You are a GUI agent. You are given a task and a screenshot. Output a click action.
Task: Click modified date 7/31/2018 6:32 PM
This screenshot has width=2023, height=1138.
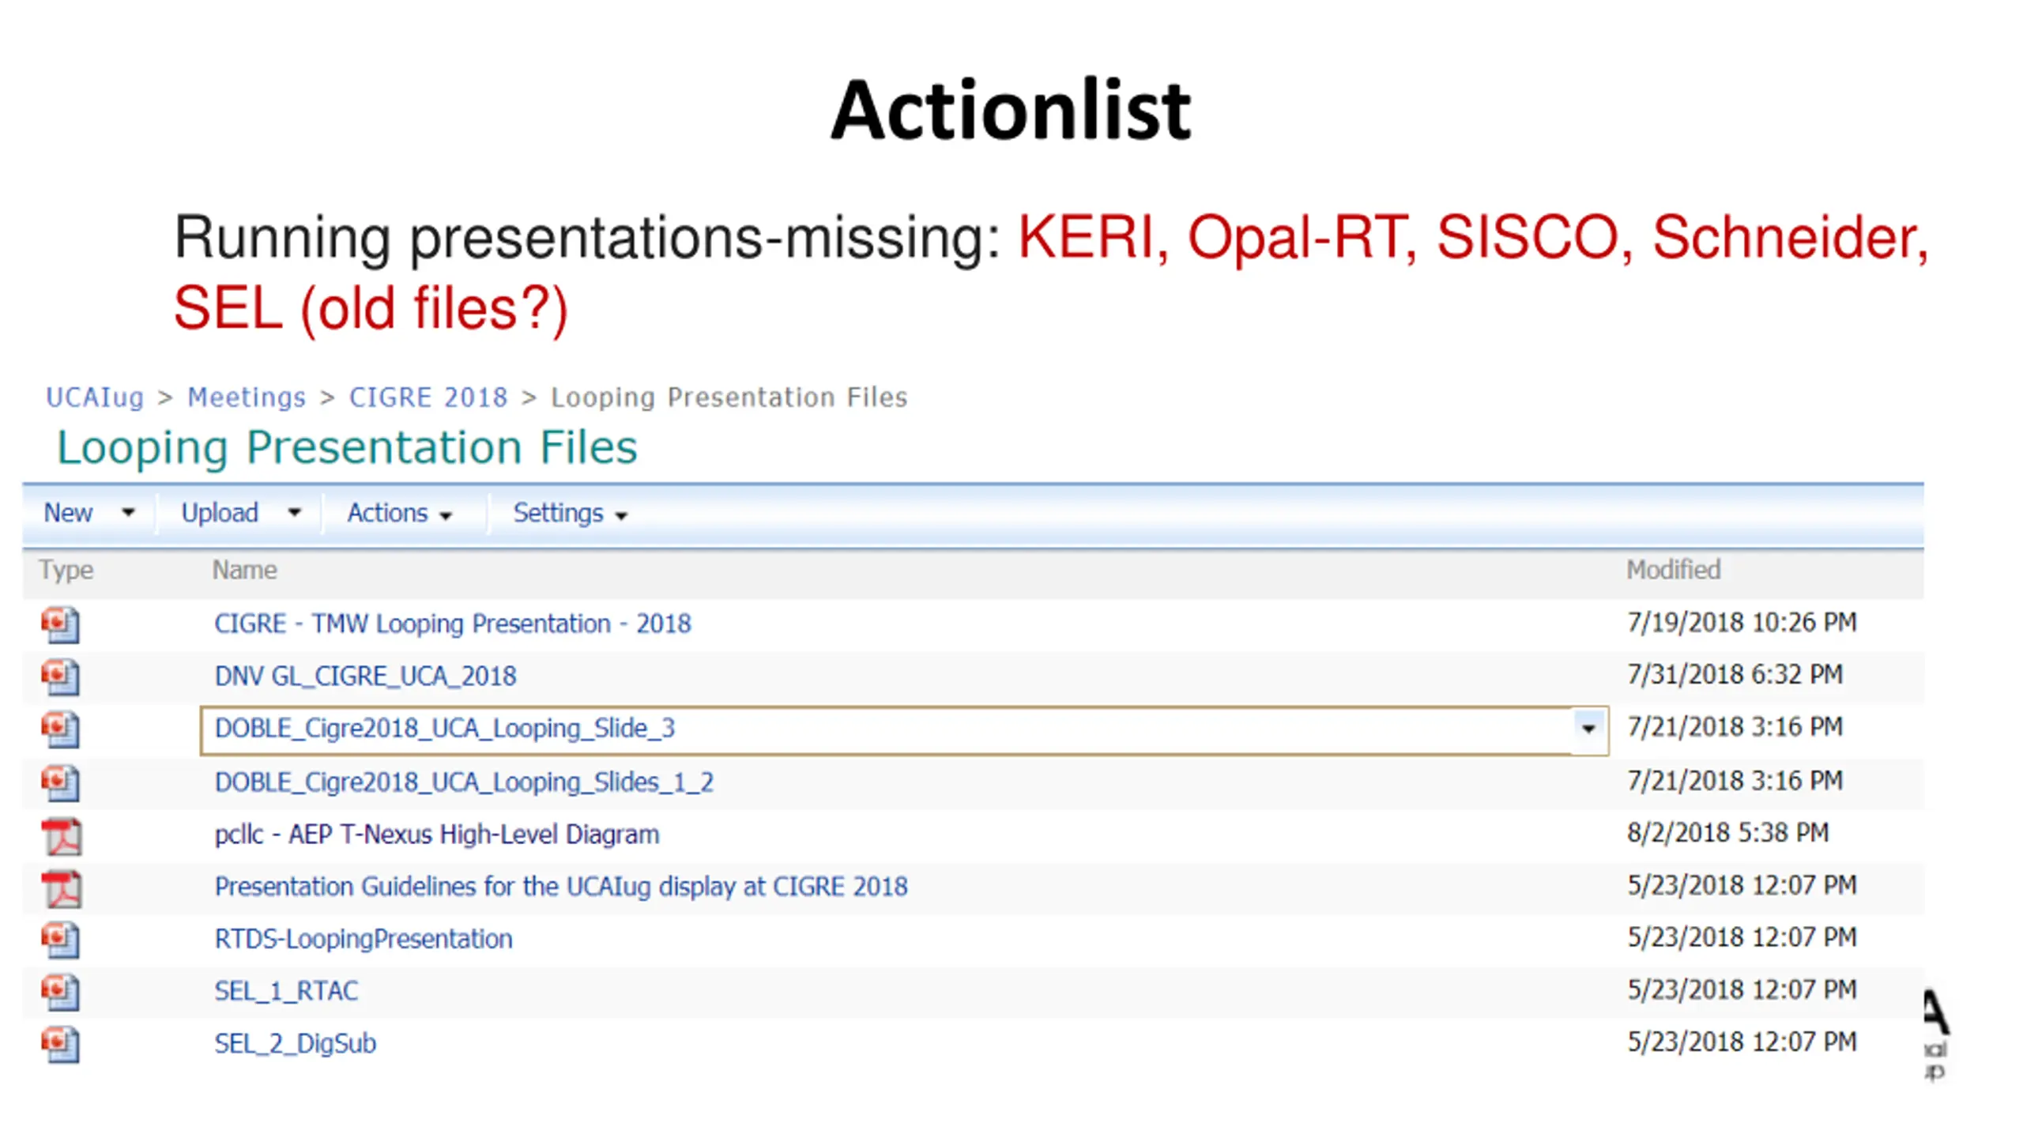coord(1735,675)
